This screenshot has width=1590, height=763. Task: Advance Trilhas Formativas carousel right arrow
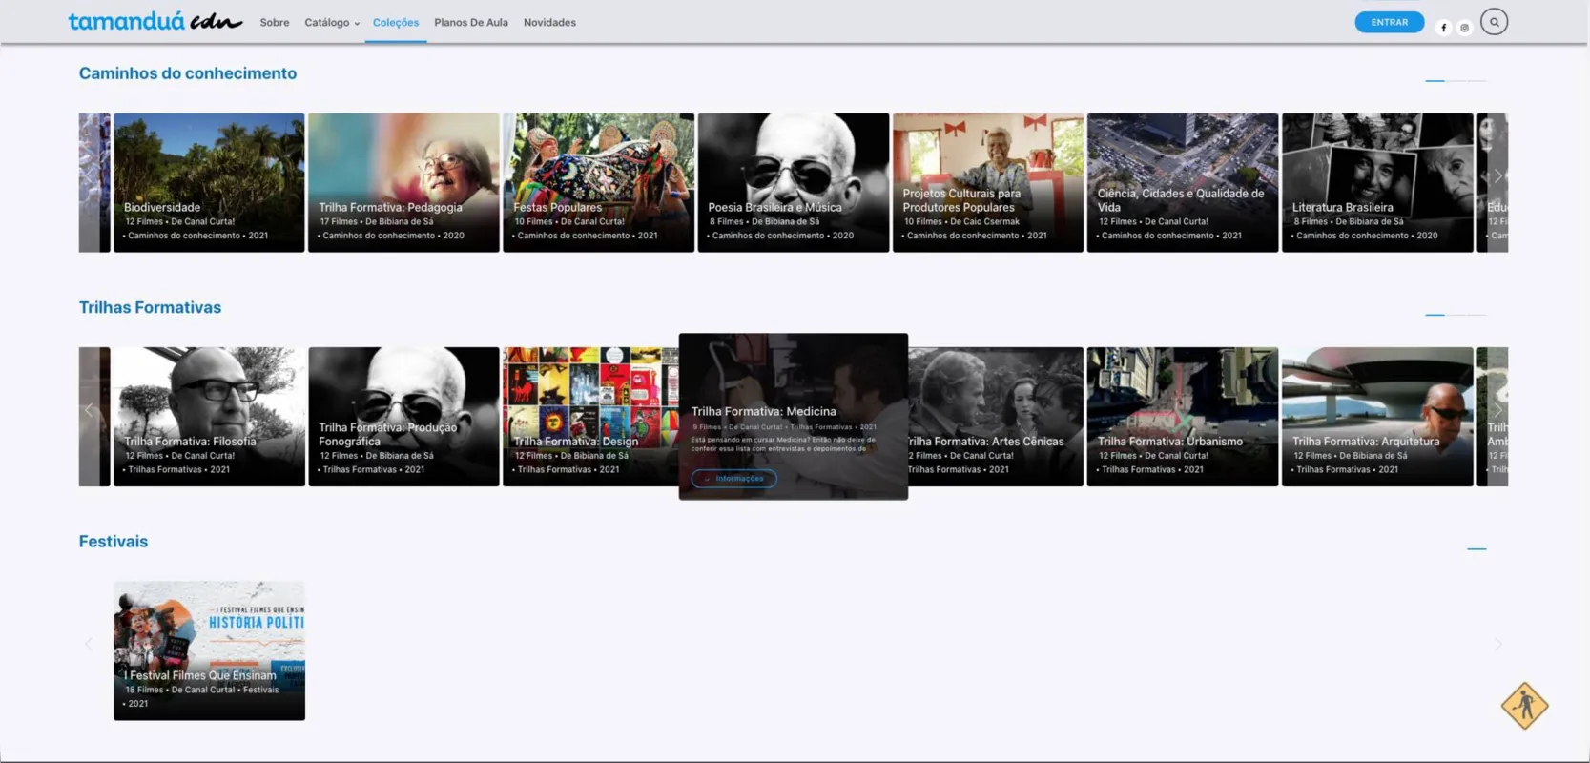1497,410
